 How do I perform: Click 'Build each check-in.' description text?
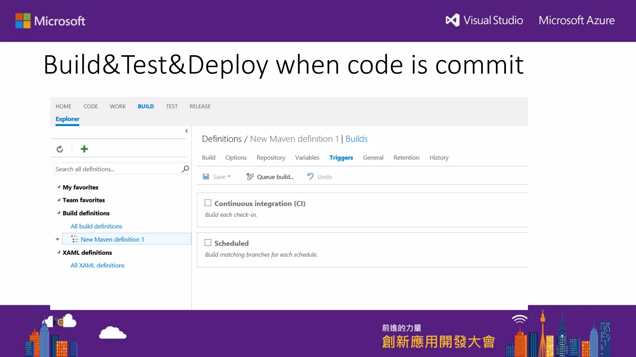coord(231,215)
